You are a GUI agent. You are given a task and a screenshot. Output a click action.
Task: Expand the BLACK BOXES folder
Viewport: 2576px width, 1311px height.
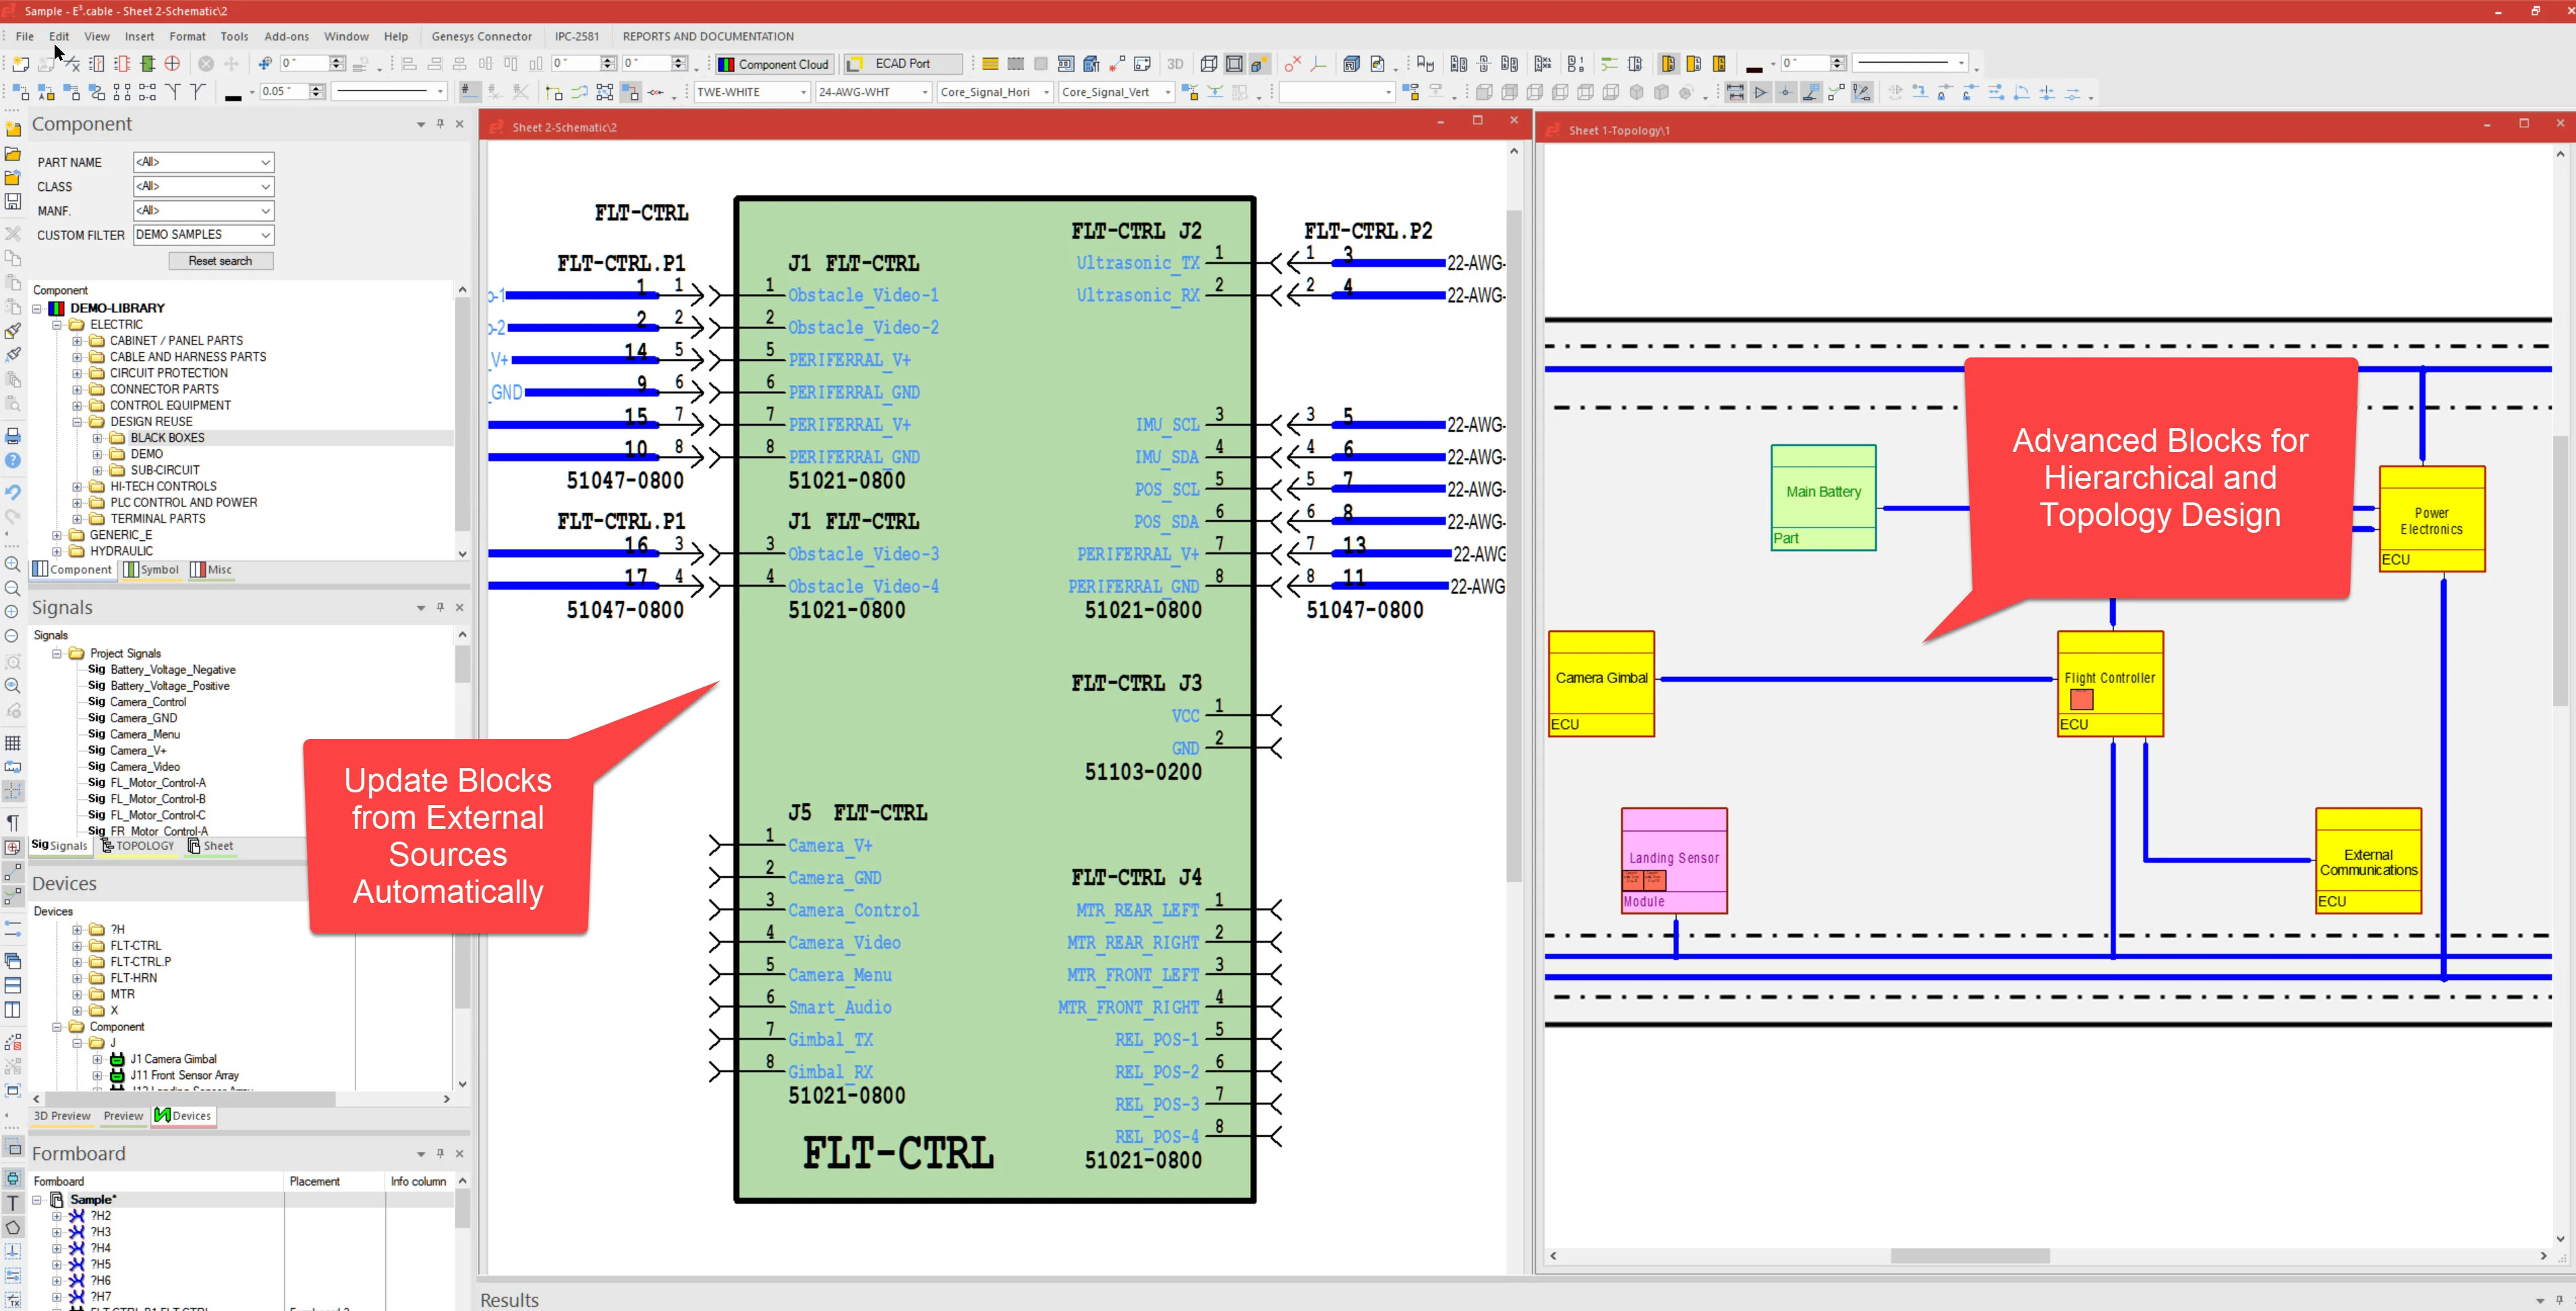[97, 438]
